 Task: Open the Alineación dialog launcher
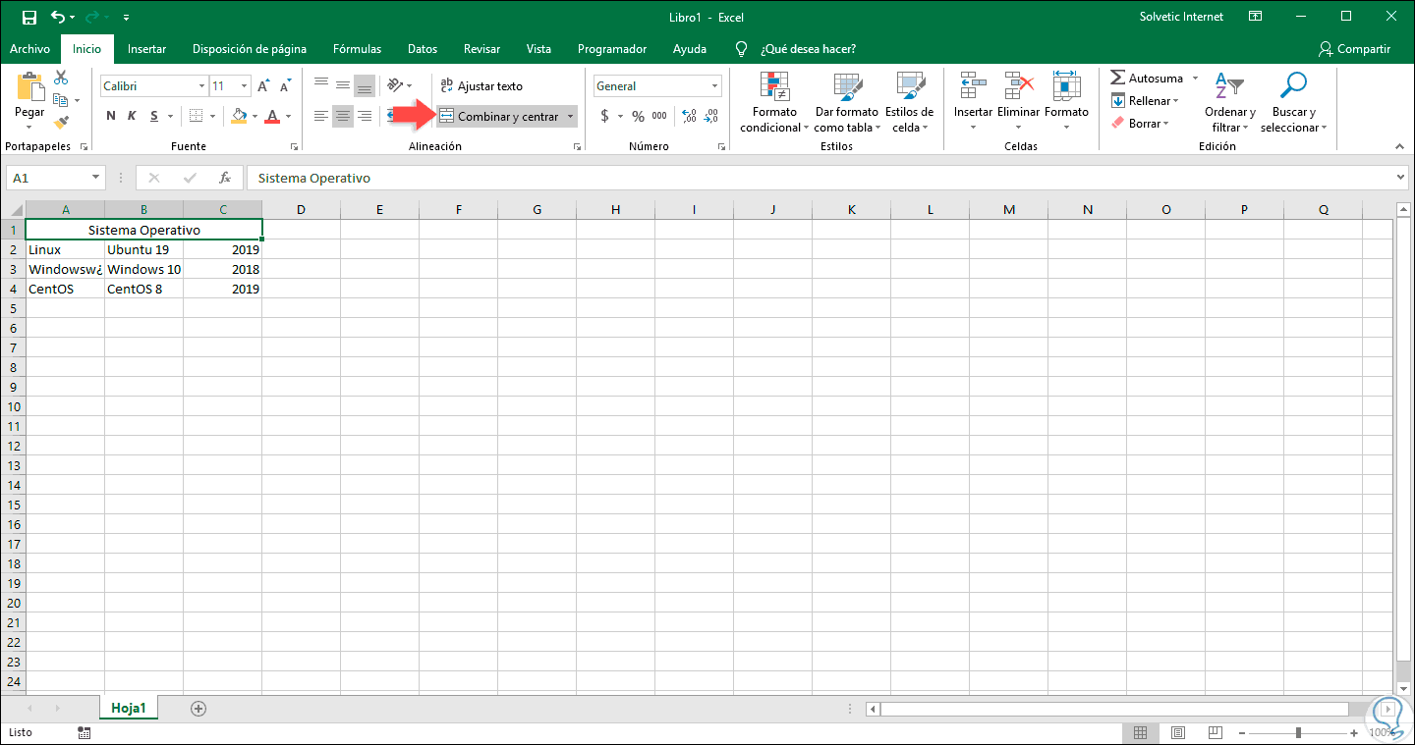click(x=576, y=146)
